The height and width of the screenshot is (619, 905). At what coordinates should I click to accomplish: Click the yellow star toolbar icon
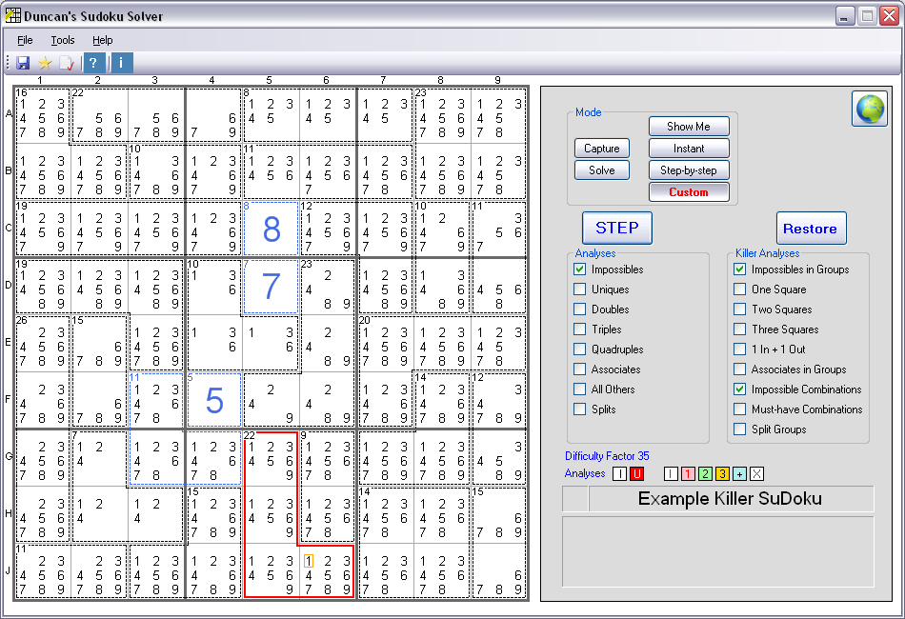[45, 63]
